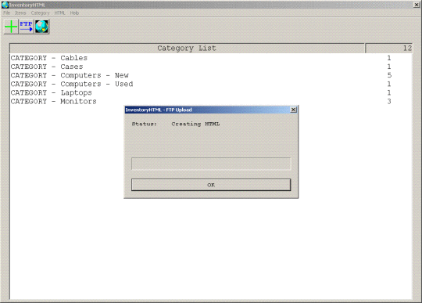Click OK in the FTP Upload dialog
The image size is (422, 303).
coord(211,185)
